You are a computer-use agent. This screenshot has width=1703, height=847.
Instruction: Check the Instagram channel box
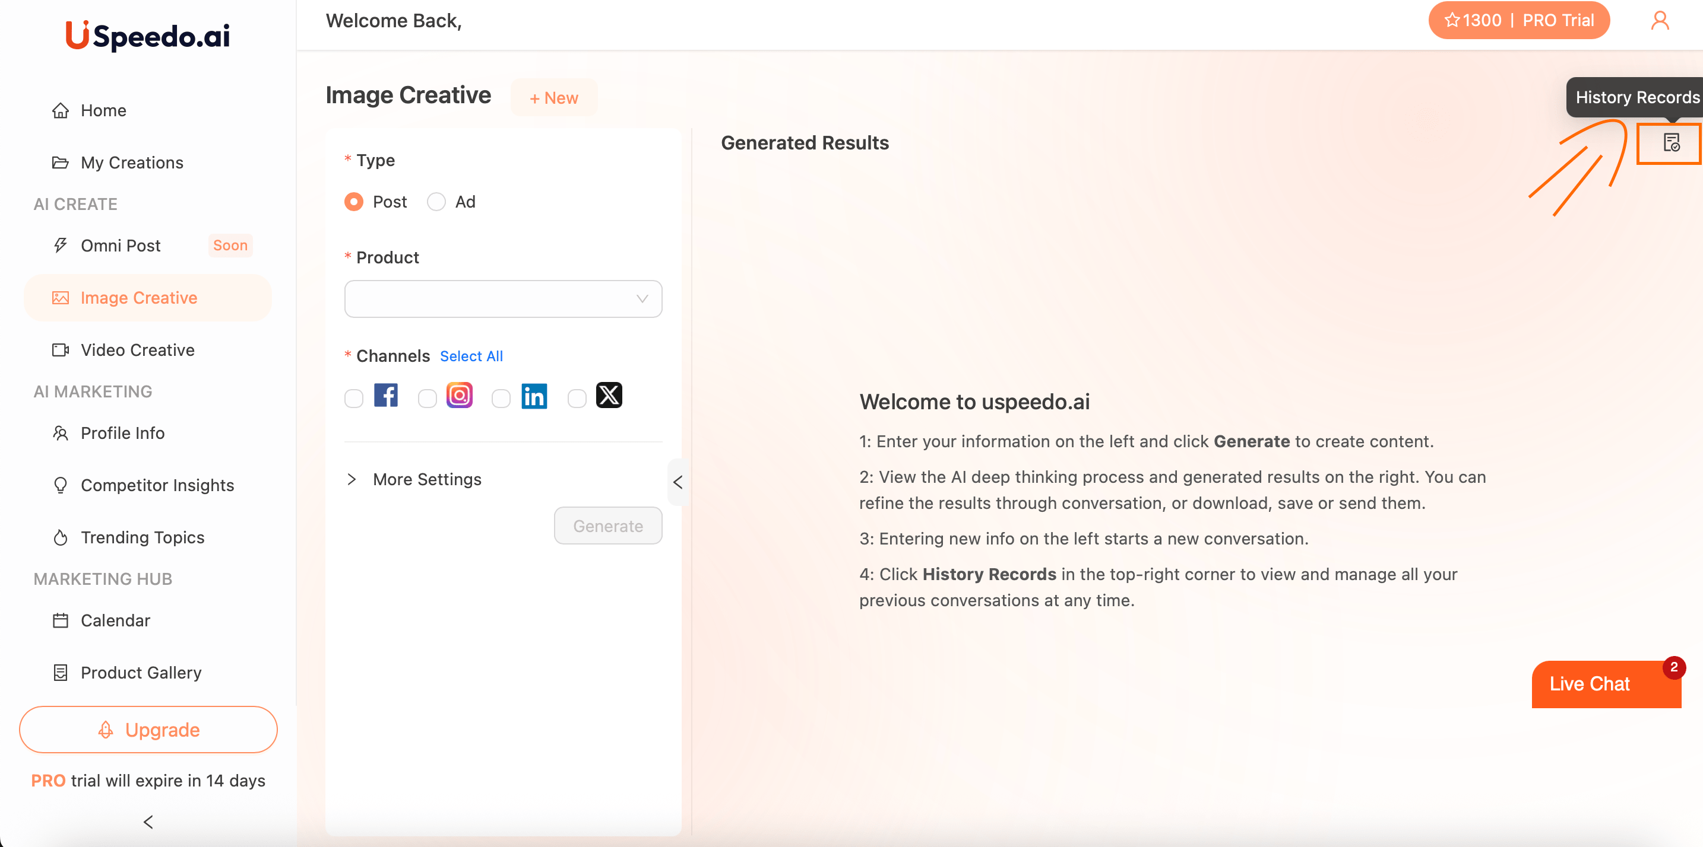pyautogui.click(x=427, y=398)
